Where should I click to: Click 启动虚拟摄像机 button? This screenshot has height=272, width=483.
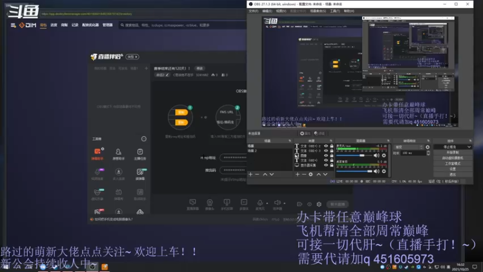pos(452,158)
